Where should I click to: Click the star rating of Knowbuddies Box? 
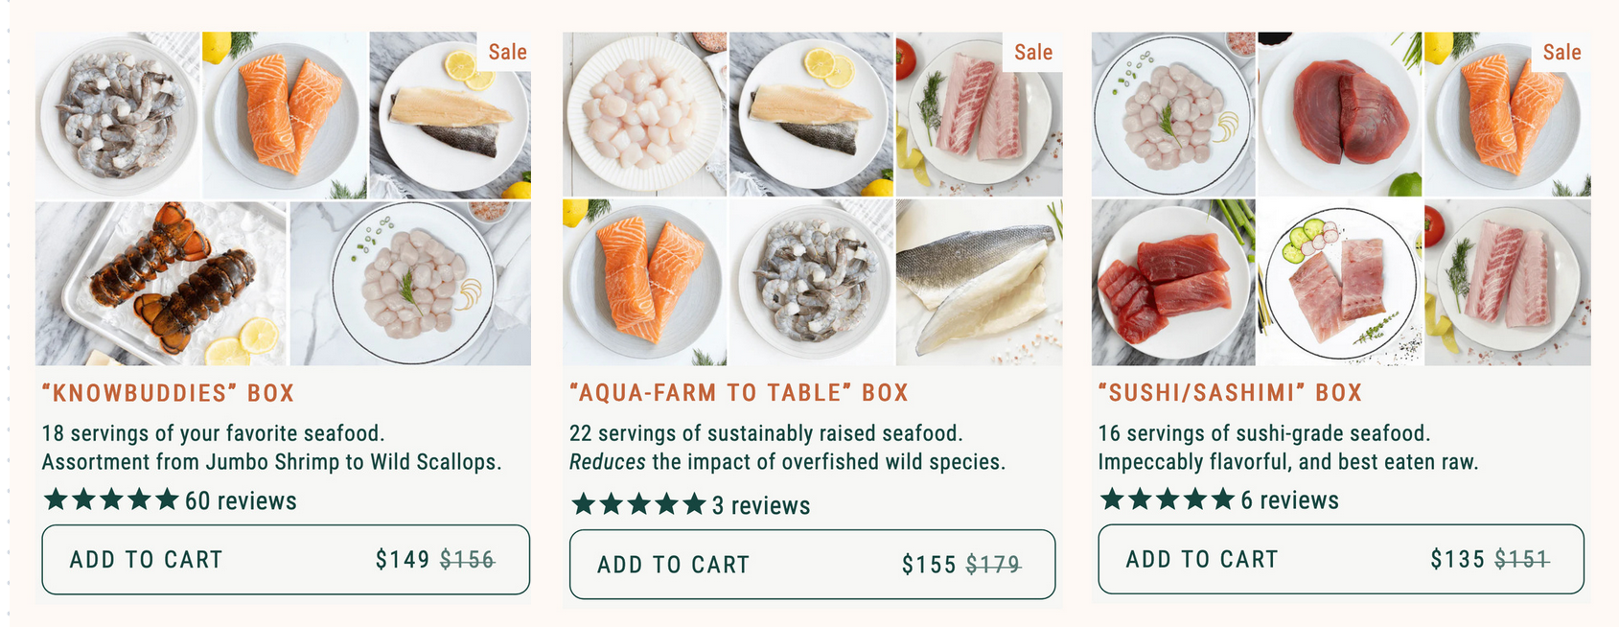coord(111,499)
